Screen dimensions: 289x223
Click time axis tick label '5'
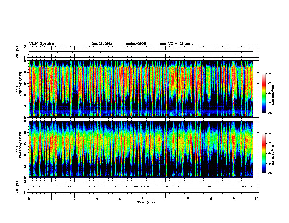(x=143, y=199)
